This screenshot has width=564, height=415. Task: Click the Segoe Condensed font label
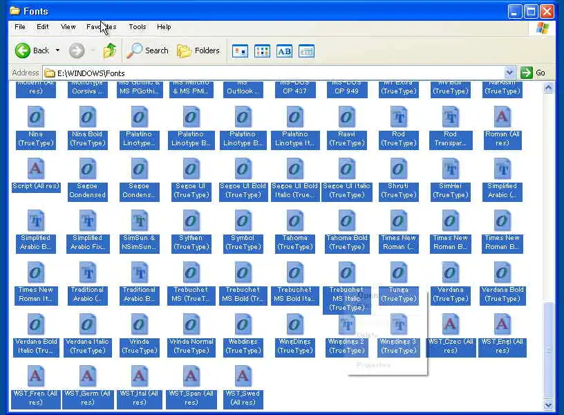(87, 191)
